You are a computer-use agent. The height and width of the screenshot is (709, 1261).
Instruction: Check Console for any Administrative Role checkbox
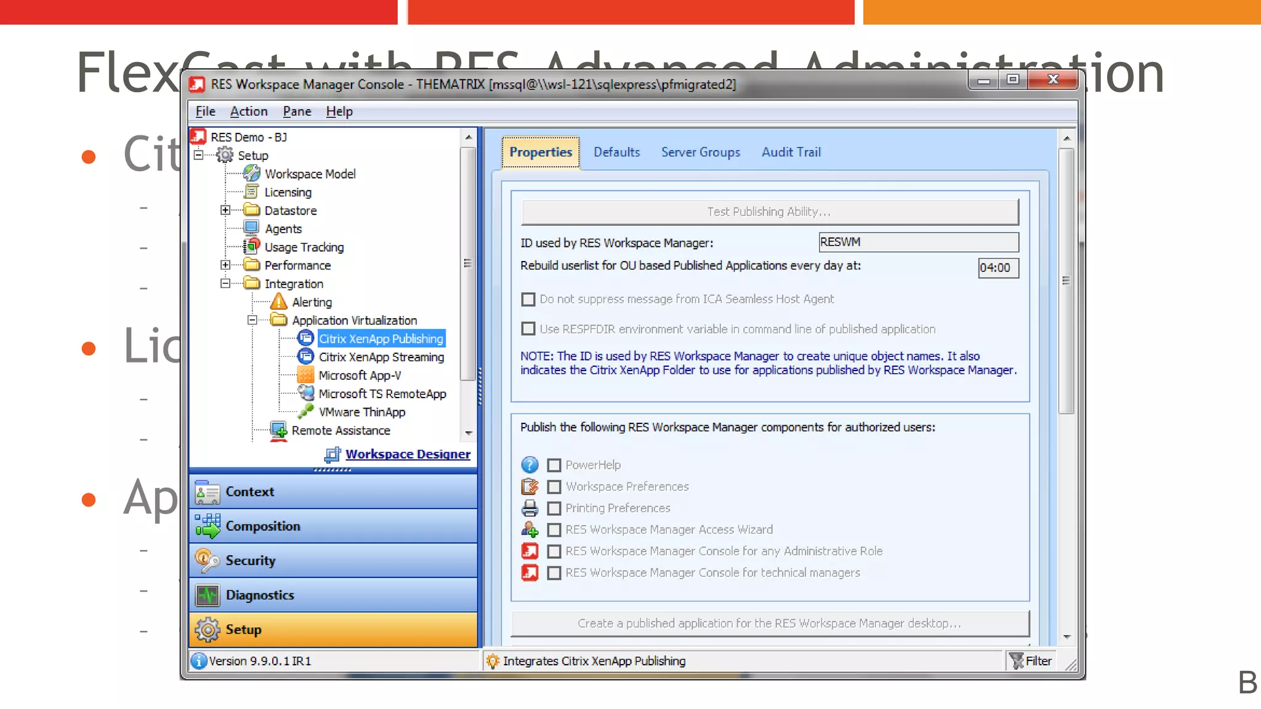tap(554, 551)
